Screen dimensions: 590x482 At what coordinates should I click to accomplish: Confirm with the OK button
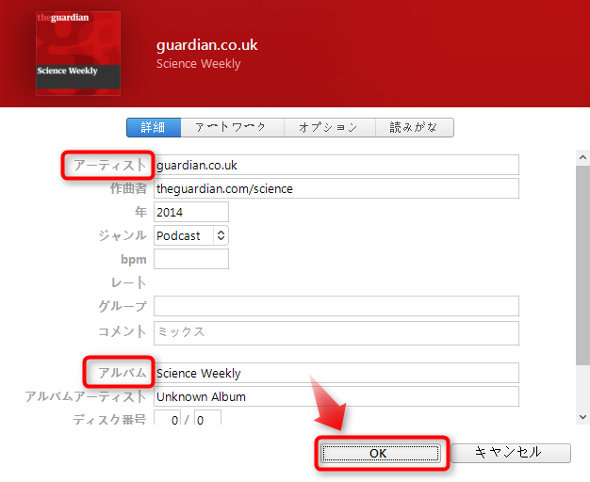click(381, 453)
